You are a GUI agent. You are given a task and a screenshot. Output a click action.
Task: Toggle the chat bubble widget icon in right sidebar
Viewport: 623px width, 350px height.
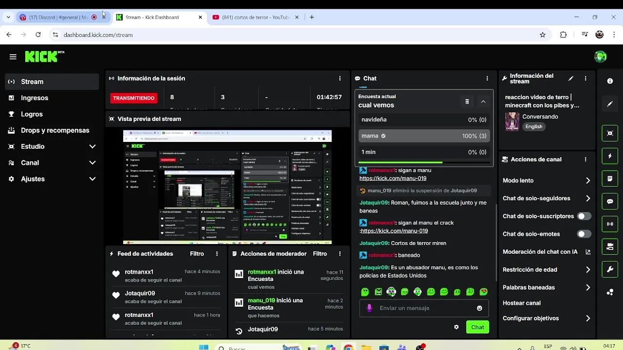[x=610, y=201]
